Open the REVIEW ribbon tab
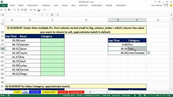Image resolution: width=173 pixels, height=97 pixels. tap(65, 5)
